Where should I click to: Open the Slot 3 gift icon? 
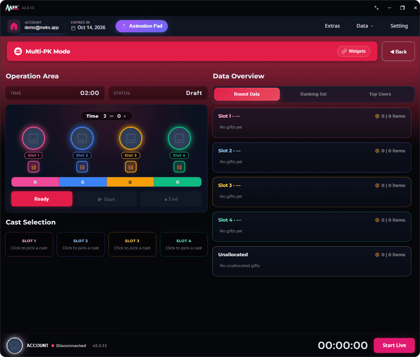131,167
